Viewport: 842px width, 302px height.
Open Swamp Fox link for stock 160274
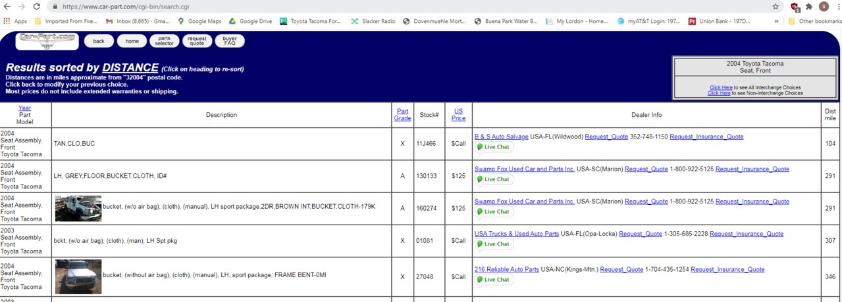pos(525,202)
